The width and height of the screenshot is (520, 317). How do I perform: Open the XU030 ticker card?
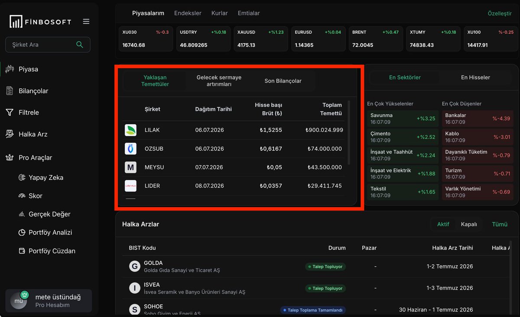[x=146, y=38]
